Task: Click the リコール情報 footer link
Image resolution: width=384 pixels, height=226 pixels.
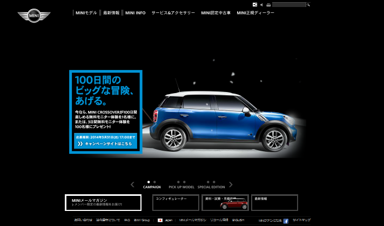Action: point(219,220)
